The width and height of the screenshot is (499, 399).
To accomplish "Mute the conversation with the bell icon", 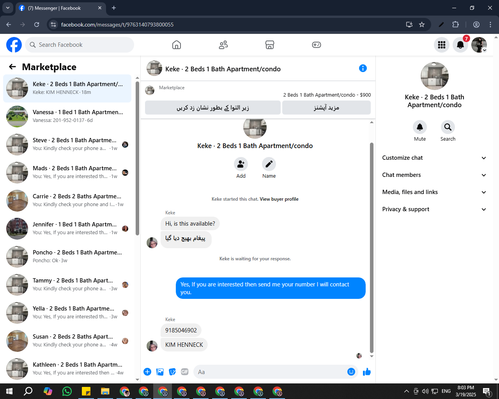I will click(x=420, y=127).
